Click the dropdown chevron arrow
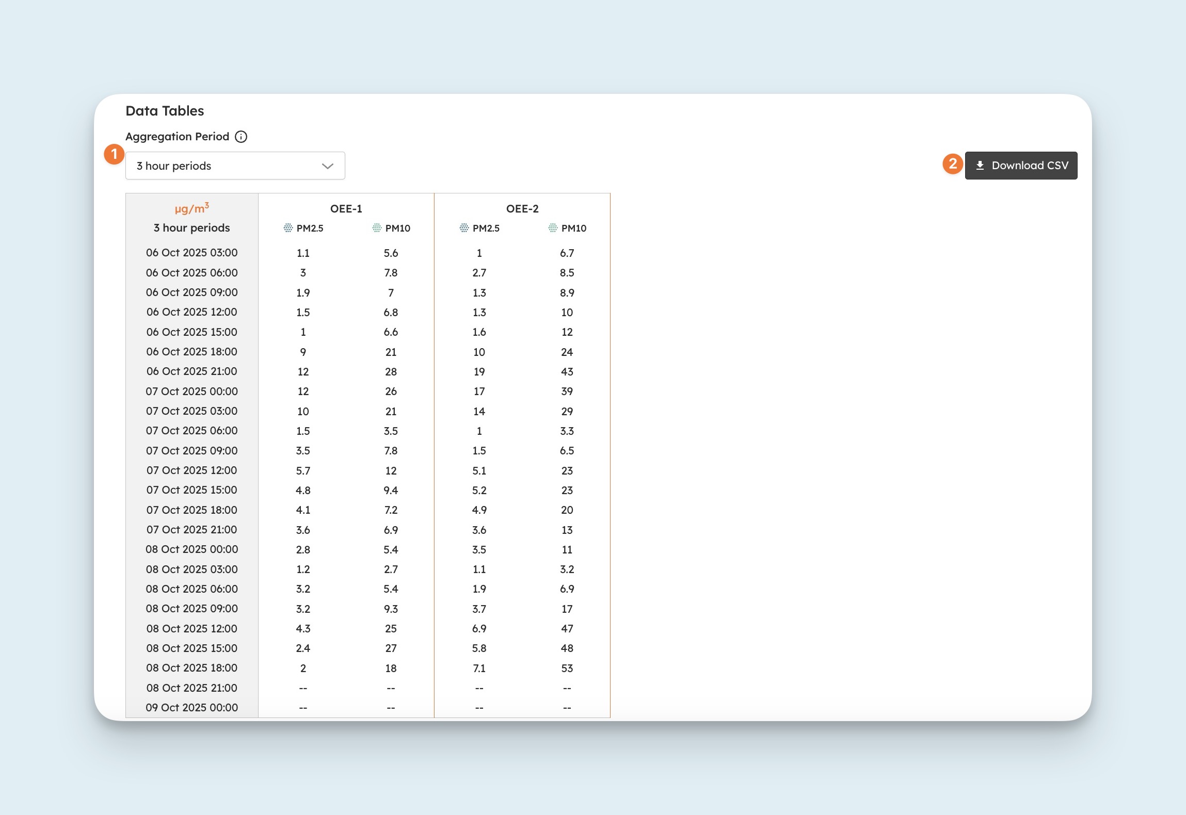 (327, 166)
